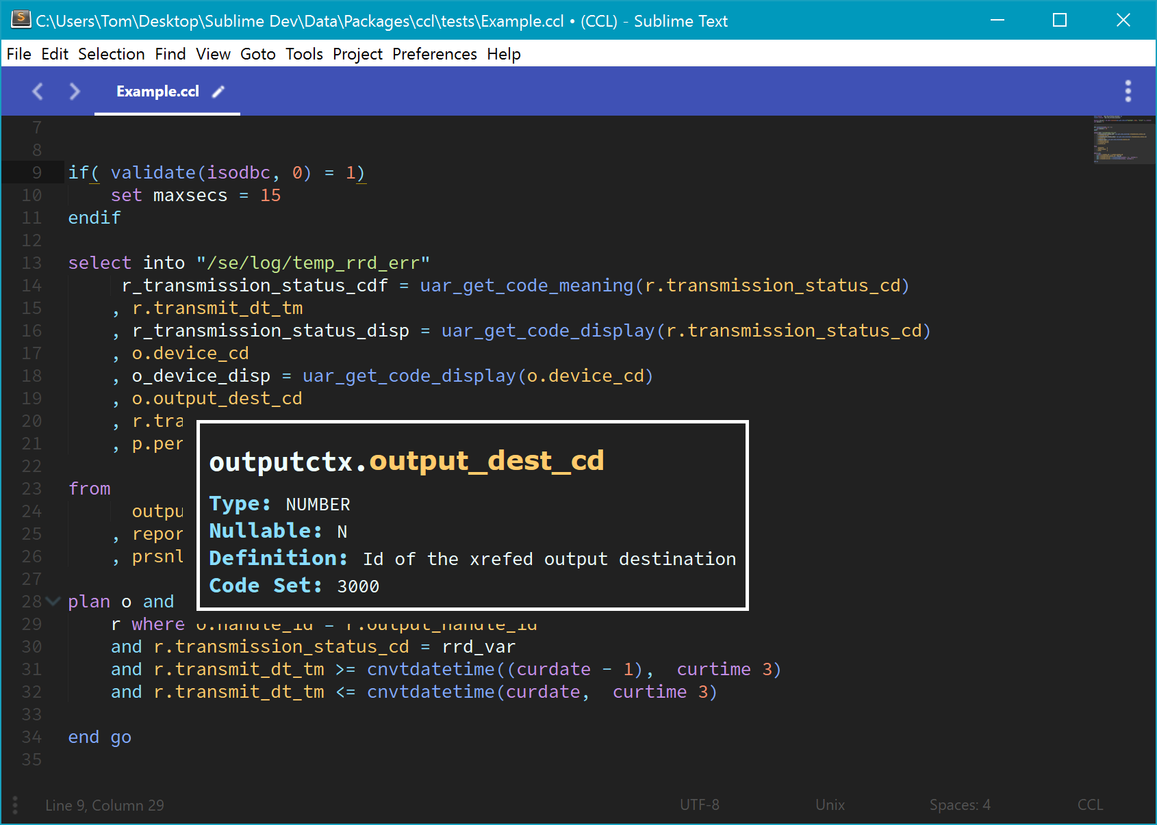This screenshot has height=825, width=1157.
Task: Click line number 13 in the gutter
Action: click(31, 263)
